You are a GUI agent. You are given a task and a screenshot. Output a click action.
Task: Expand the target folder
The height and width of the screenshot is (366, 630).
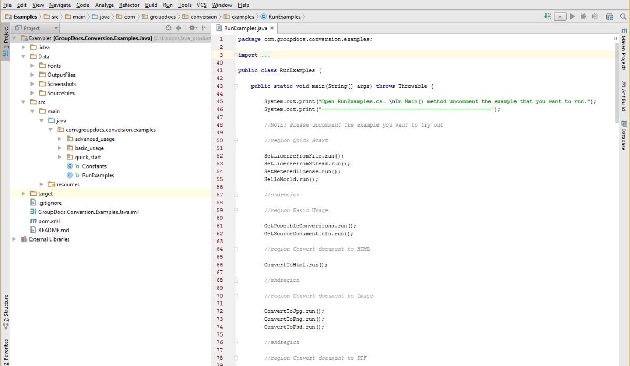click(x=23, y=194)
